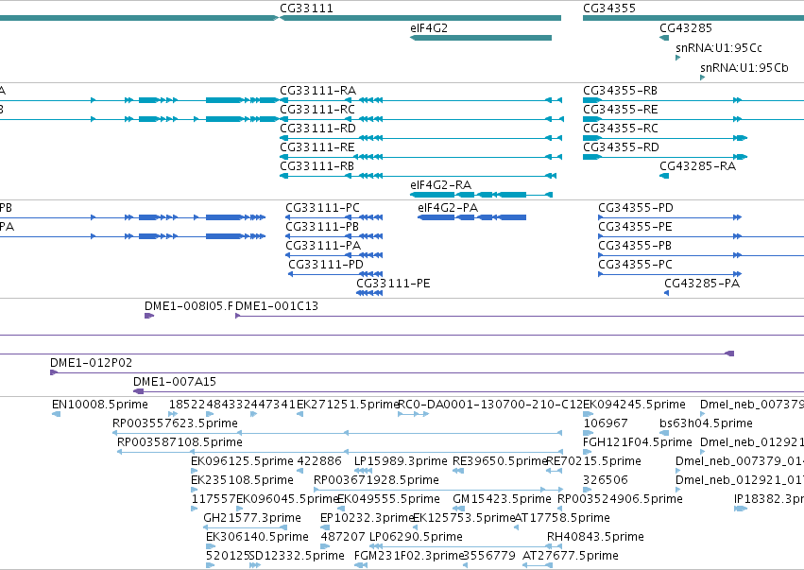
Task: Click EST LP15989.3prime label
Action: pos(401,461)
